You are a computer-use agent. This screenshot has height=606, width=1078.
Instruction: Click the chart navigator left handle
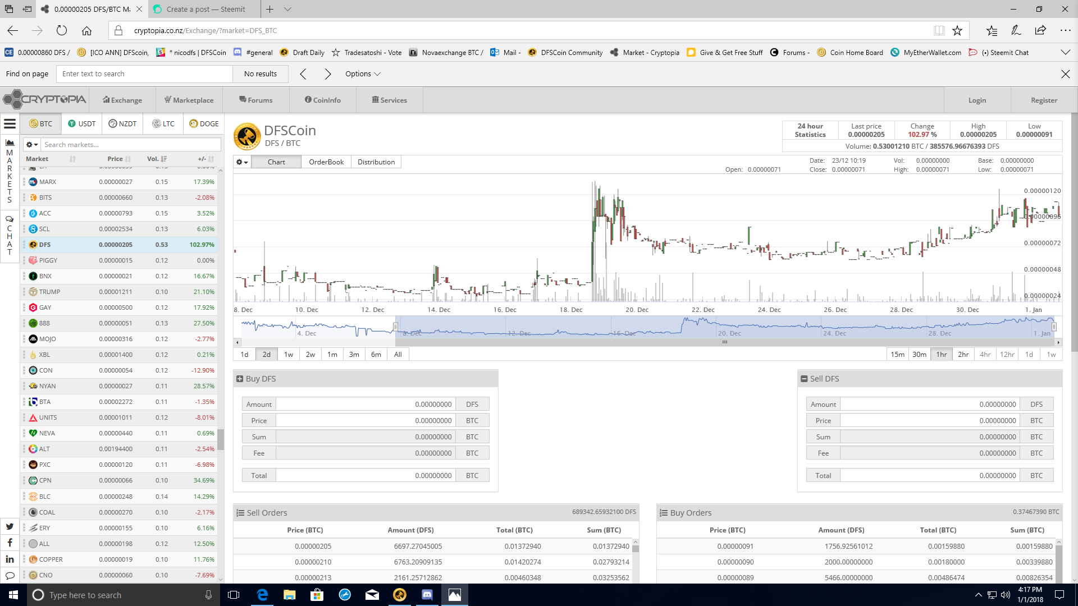[x=396, y=327]
